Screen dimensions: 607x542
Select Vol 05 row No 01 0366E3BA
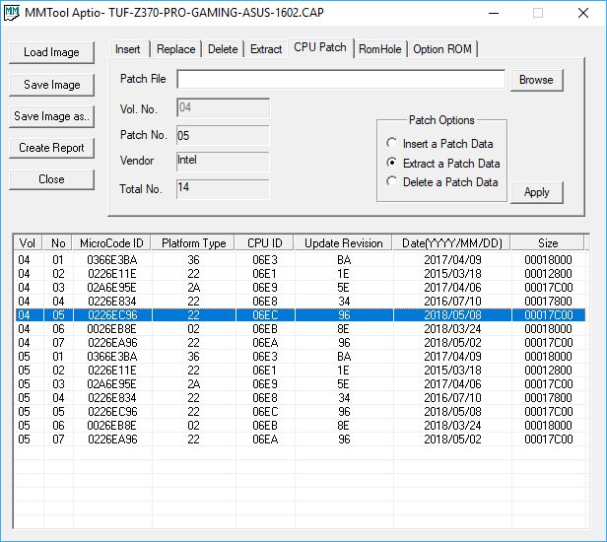[x=300, y=357]
